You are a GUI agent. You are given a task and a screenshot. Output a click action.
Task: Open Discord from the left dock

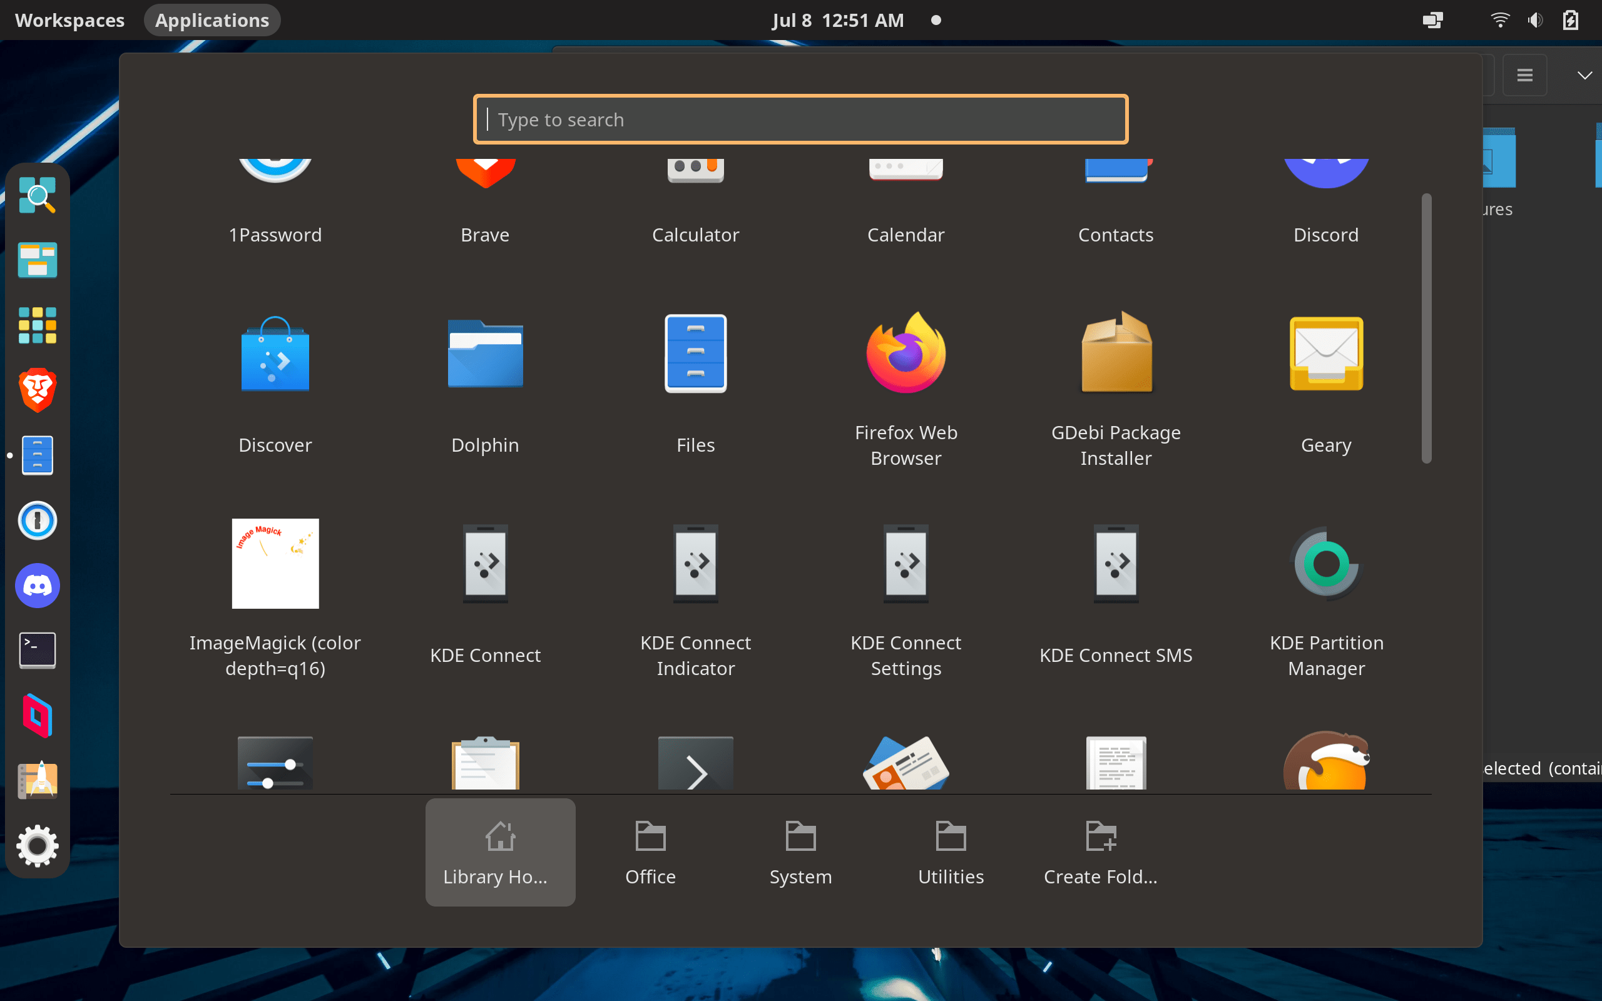(x=37, y=585)
